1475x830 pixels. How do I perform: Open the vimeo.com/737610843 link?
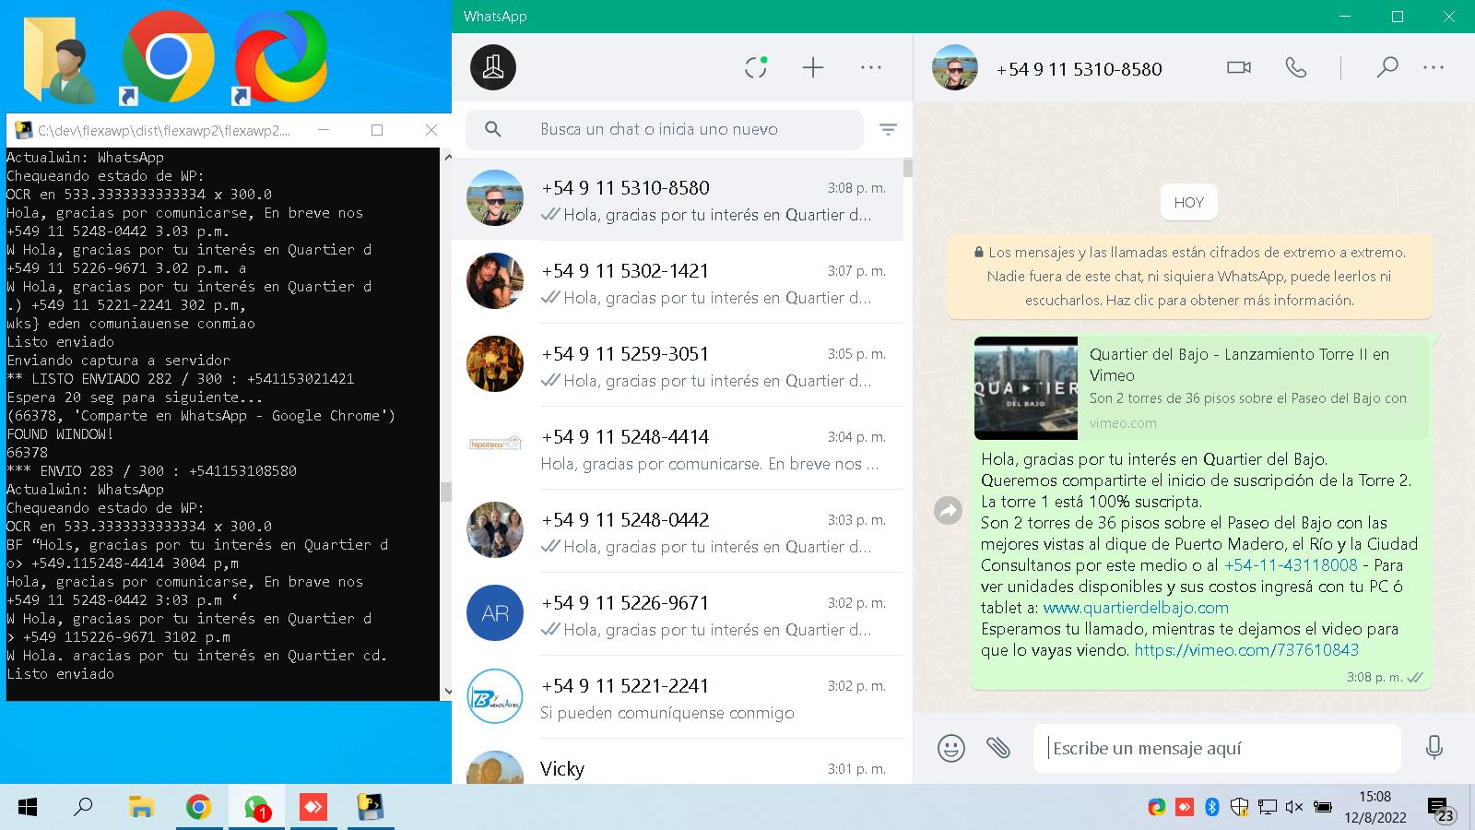coord(1246,650)
